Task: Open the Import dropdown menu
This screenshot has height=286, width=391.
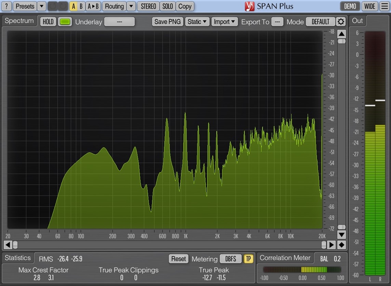Action: coord(225,22)
